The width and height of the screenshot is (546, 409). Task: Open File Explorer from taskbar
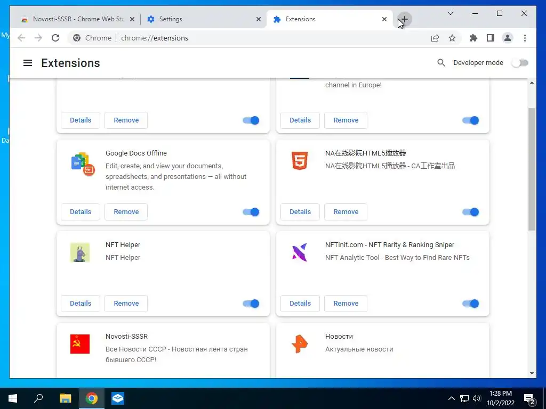[x=65, y=398]
